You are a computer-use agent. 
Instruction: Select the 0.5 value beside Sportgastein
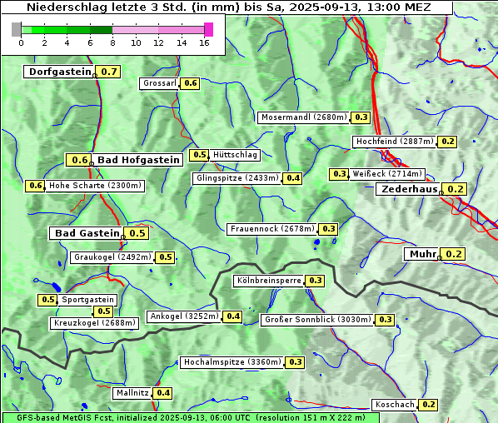[x=47, y=300]
